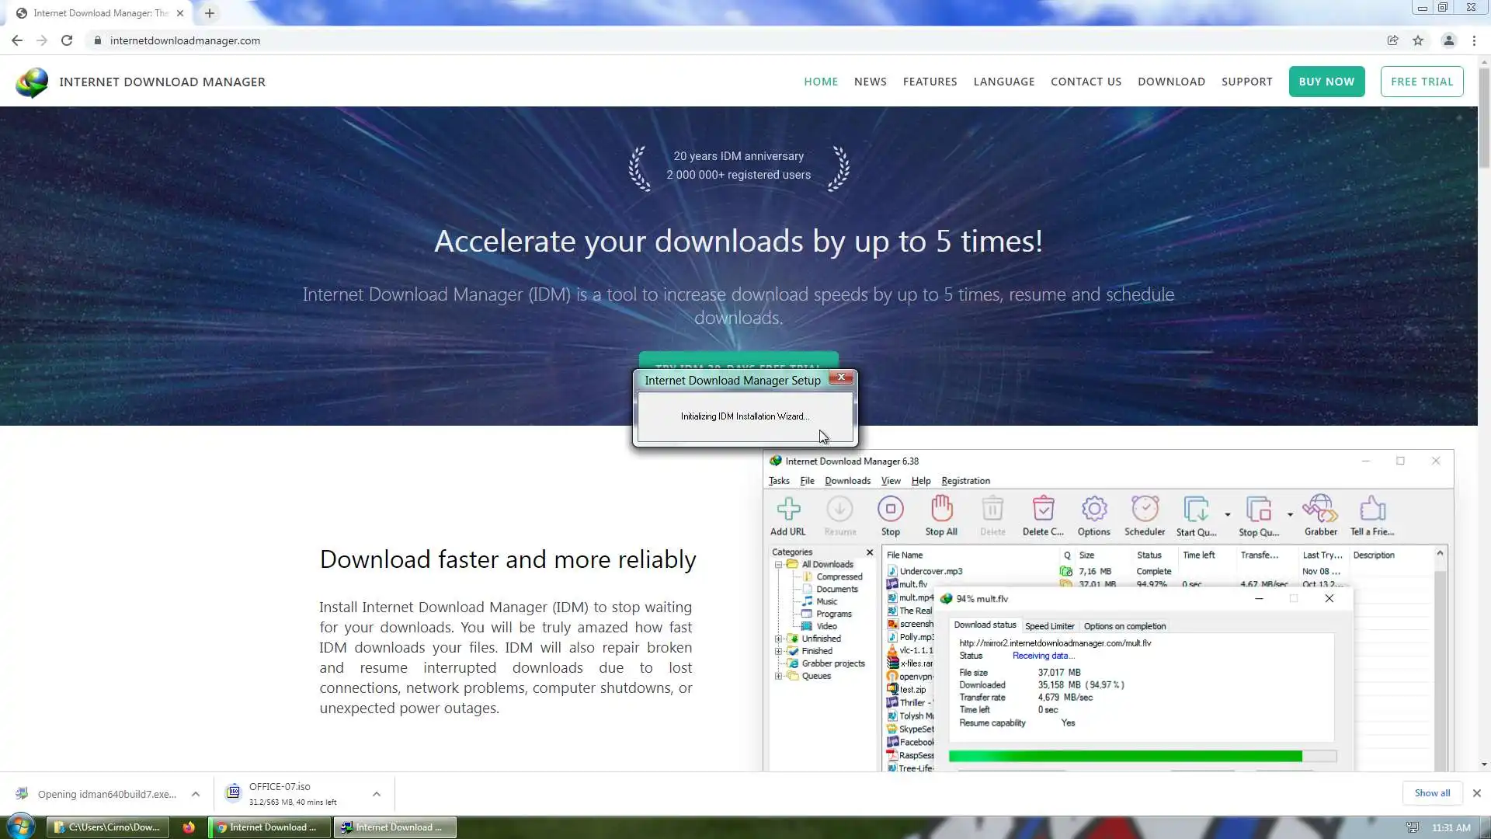Expand options for idman640build7.exe download
Screen dimensions: 1491x839
196,794
